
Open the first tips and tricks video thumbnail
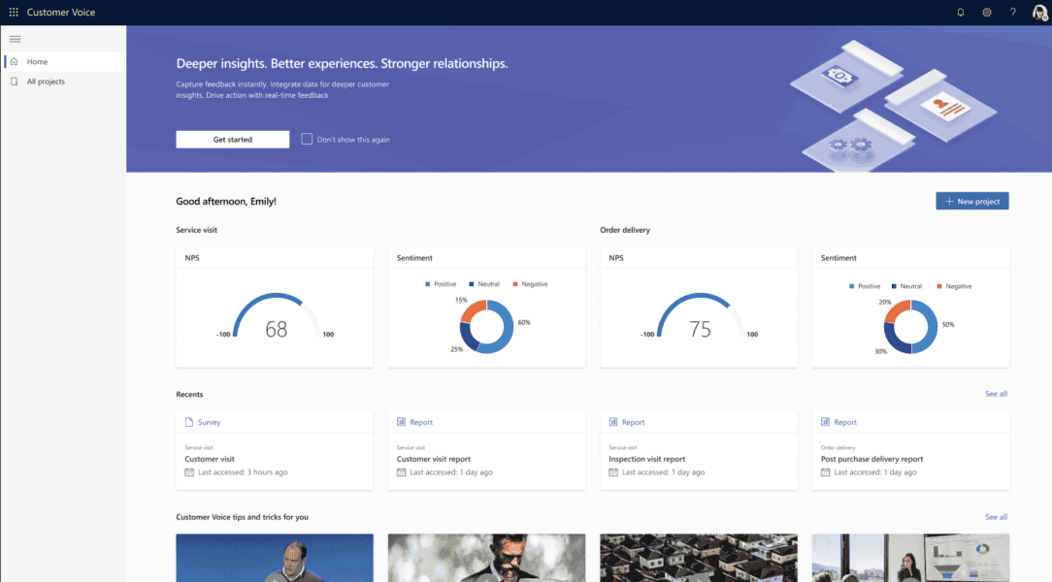click(275, 558)
